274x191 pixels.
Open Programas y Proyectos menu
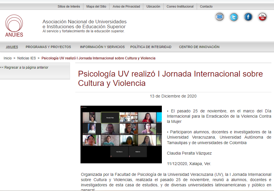coord(48,47)
